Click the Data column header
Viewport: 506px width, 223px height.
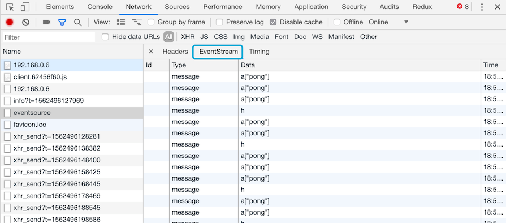coord(360,65)
